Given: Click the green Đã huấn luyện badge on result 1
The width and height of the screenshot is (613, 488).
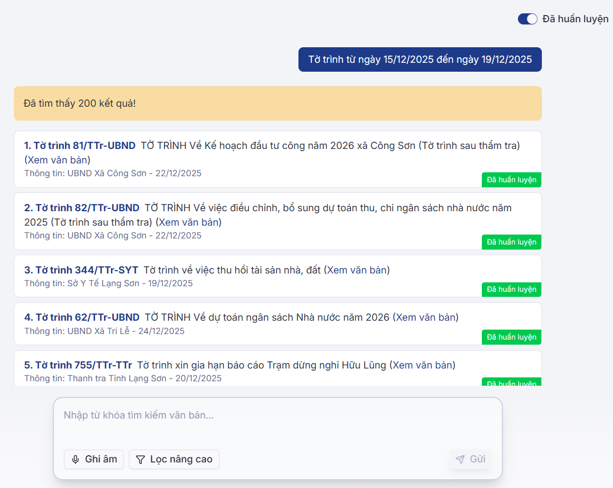Looking at the screenshot, I should 511,180.
